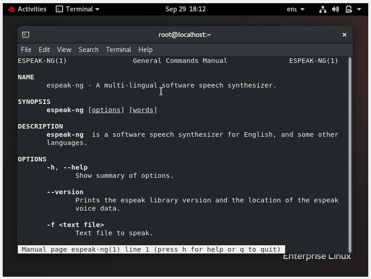This screenshot has width=371, height=279.
Task: Click the terminal icon in the window title bar
Action: coord(26,34)
